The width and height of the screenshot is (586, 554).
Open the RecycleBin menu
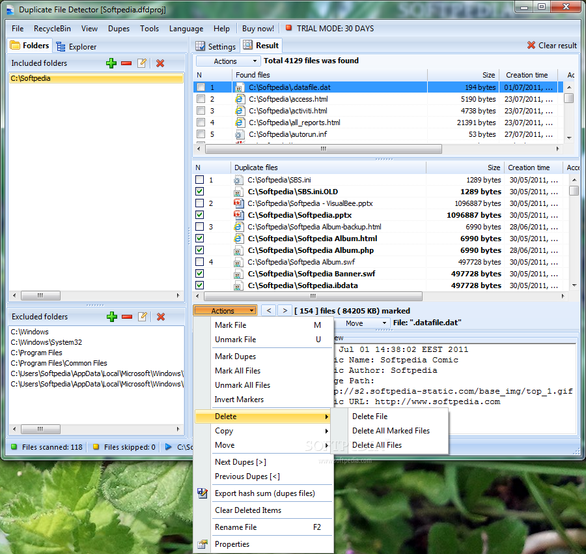tap(52, 29)
